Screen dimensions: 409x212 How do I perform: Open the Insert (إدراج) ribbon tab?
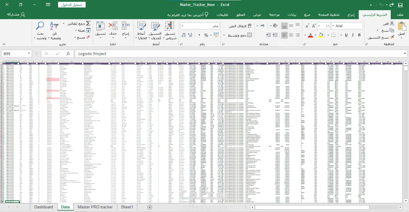pyautogui.click(x=351, y=15)
